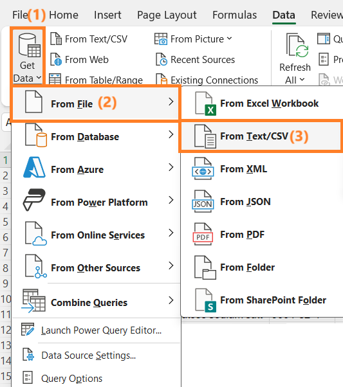The image size is (343, 387).
Task: Switch to the Page Layout tab
Action: click(167, 15)
